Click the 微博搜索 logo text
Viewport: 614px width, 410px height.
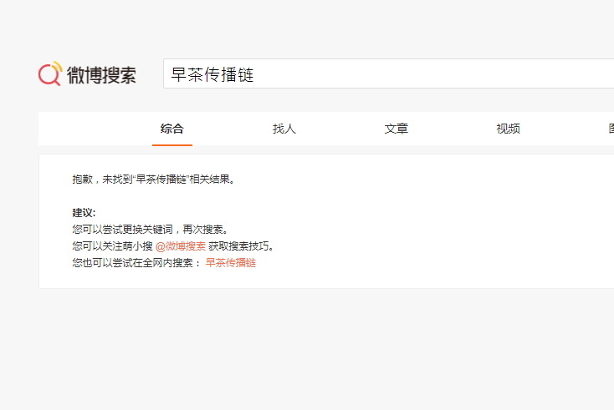(x=101, y=74)
